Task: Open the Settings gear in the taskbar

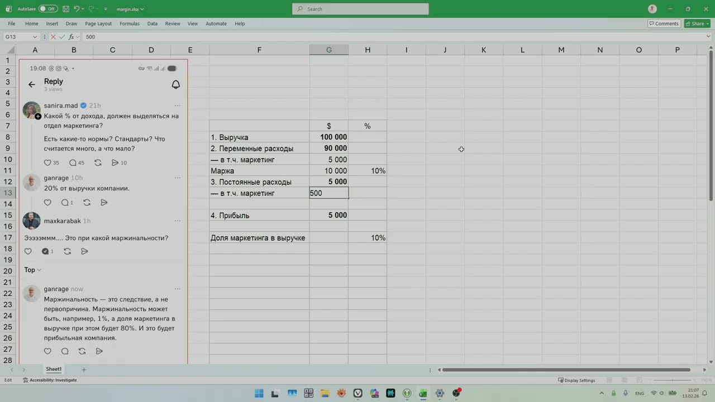Action: [440, 393]
